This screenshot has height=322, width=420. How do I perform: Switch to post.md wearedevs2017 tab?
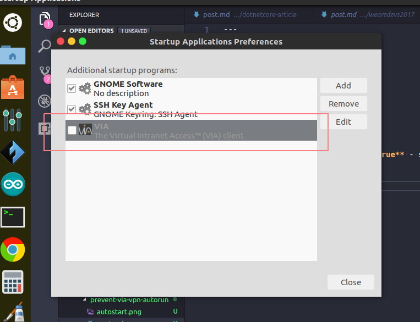tap(367, 14)
